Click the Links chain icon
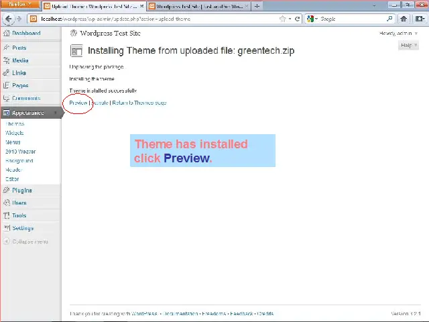 click(6, 73)
